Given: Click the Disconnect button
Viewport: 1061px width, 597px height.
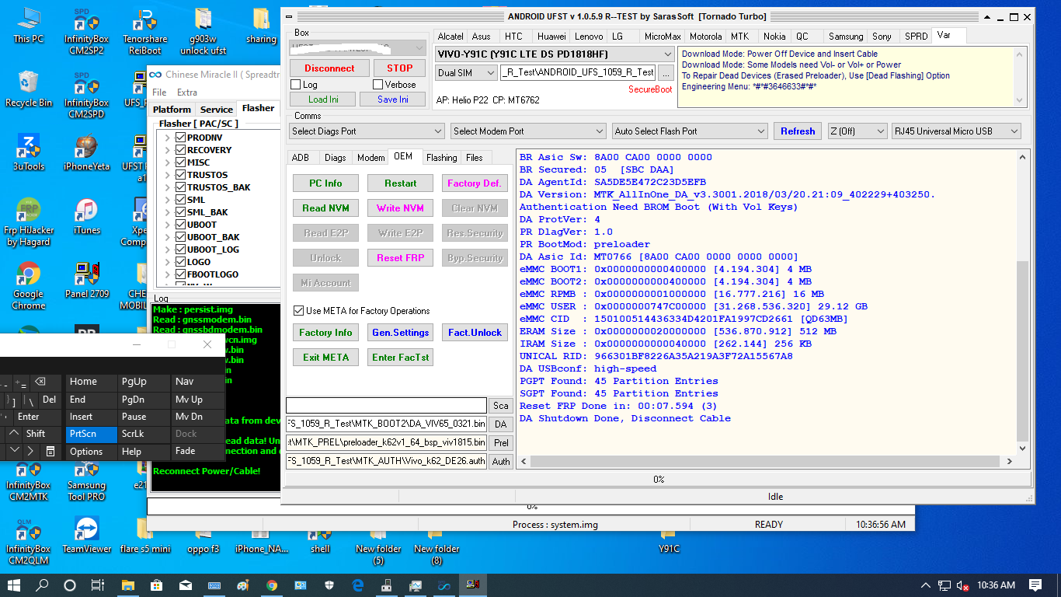Looking at the screenshot, I should click(x=329, y=68).
